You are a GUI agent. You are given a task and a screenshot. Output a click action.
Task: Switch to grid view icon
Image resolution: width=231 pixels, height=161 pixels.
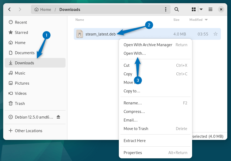click(x=194, y=9)
